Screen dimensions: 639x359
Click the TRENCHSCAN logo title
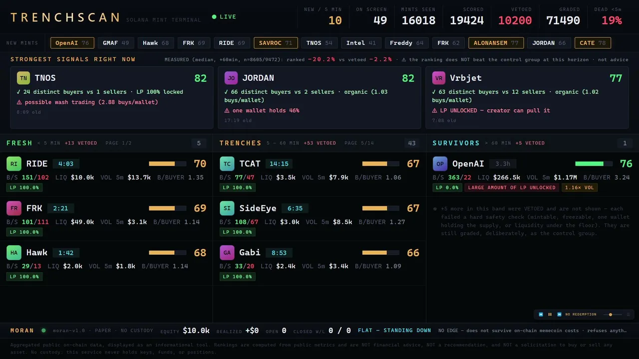click(x=65, y=17)
